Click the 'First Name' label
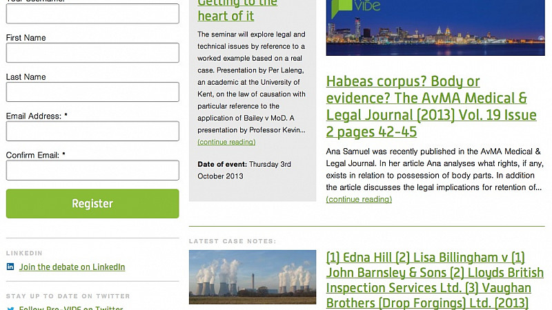This screenshot has height=310, width=552. [26, 38]
